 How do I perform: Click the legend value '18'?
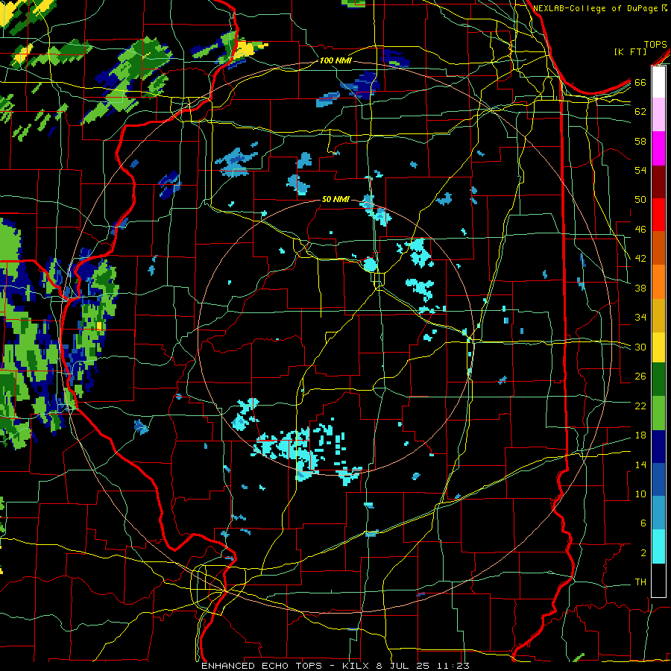(x=640, y=435)
